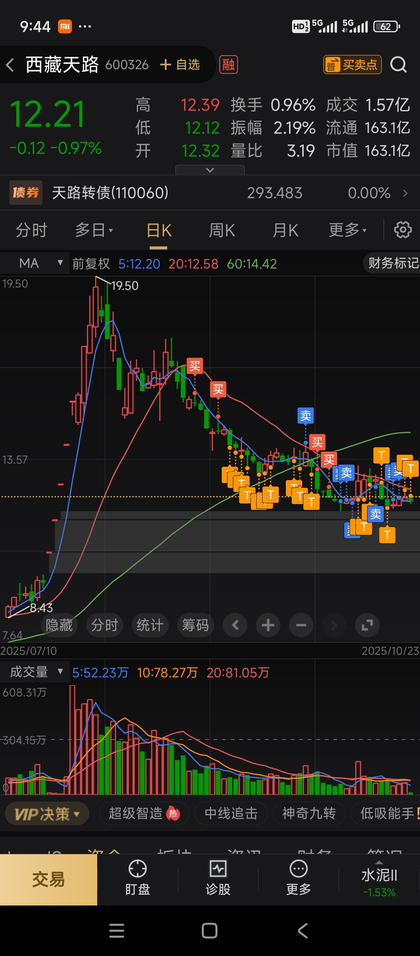Tap the 19.50 high price label
Image resolution: width=420 pixels, height=956 pixels.
click(125, 286)
